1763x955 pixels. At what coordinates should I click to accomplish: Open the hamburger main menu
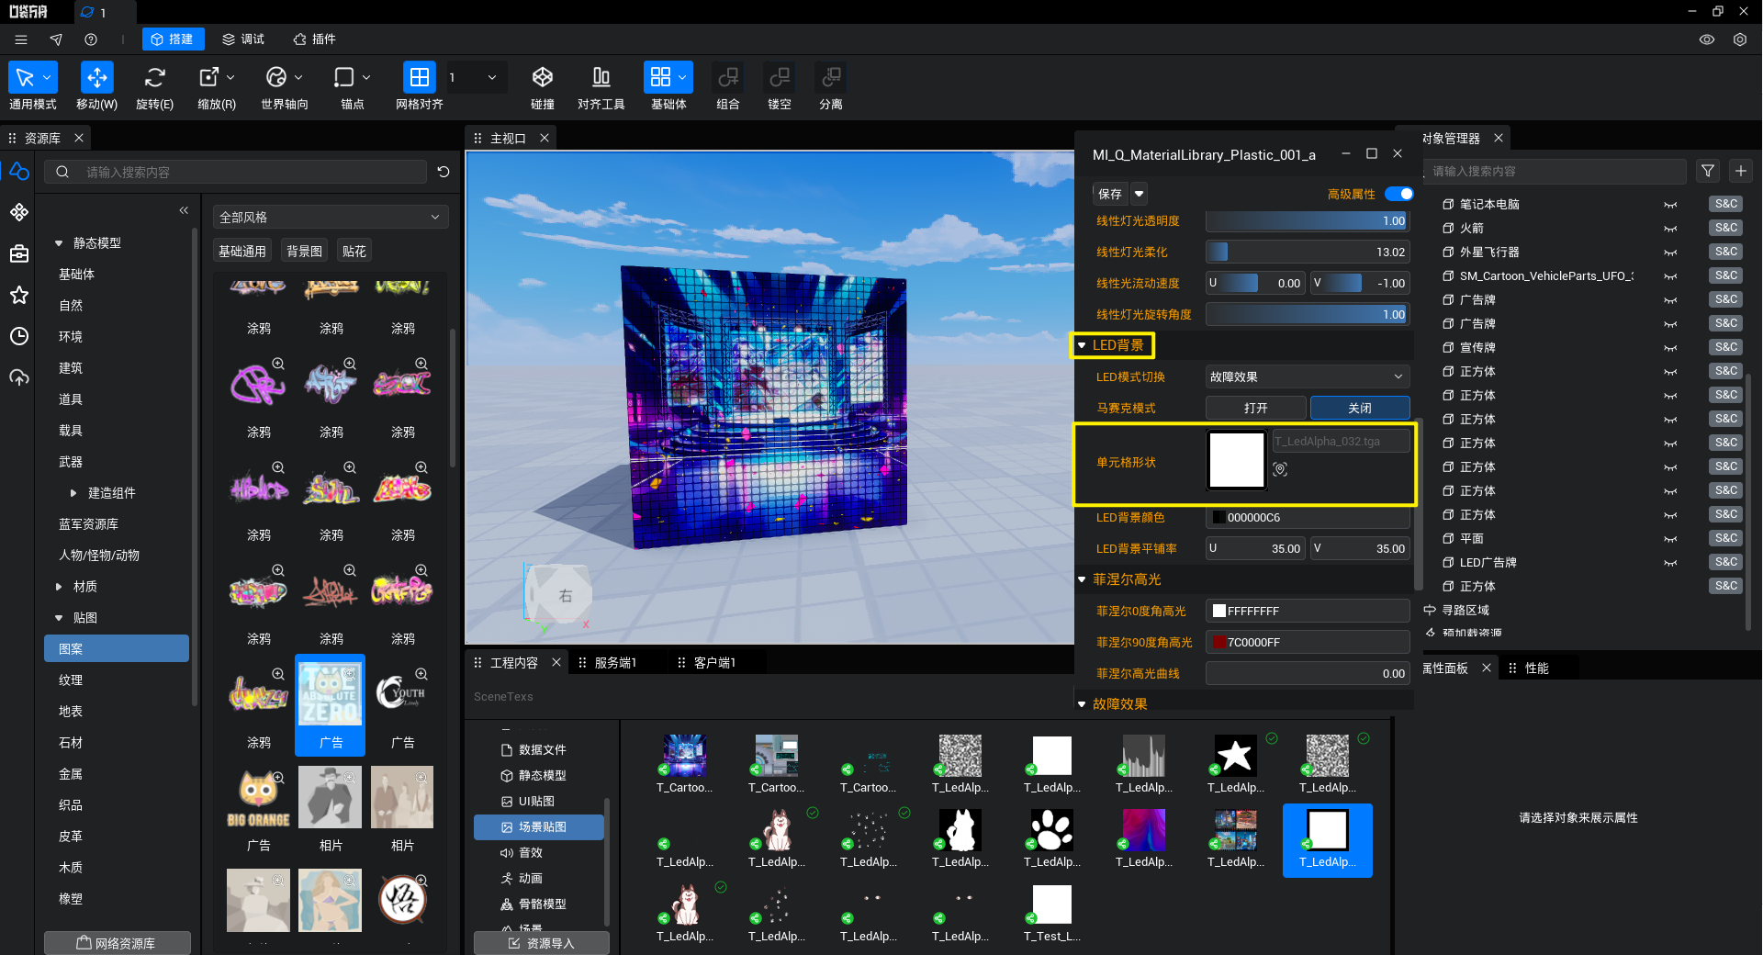coord(21,39)
